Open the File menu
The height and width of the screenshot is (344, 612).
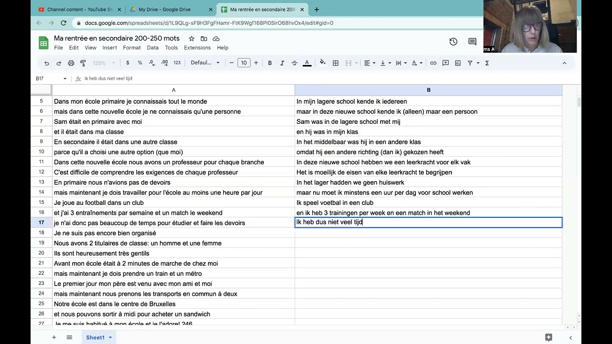point(58,48)
